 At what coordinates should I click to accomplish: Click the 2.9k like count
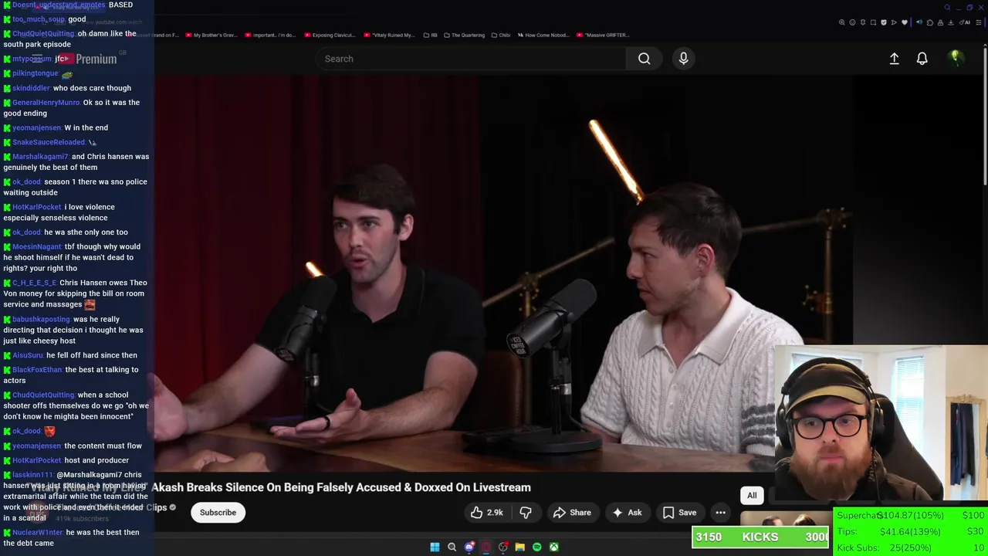tap(495, 513)
